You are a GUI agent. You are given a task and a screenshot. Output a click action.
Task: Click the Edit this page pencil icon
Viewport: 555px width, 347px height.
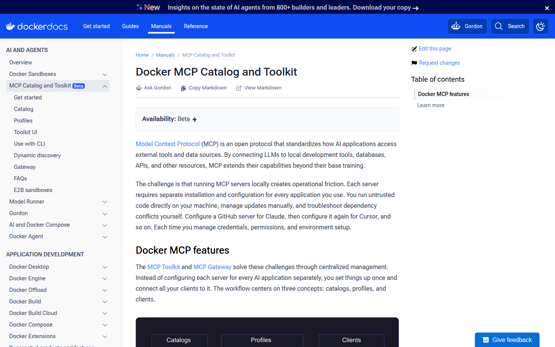tap(414, 49)
